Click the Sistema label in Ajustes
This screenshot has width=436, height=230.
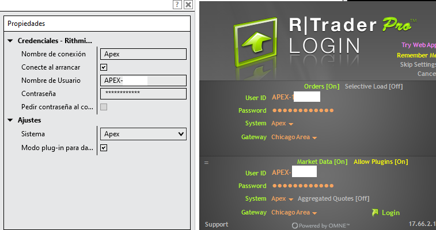click(33, 134)
